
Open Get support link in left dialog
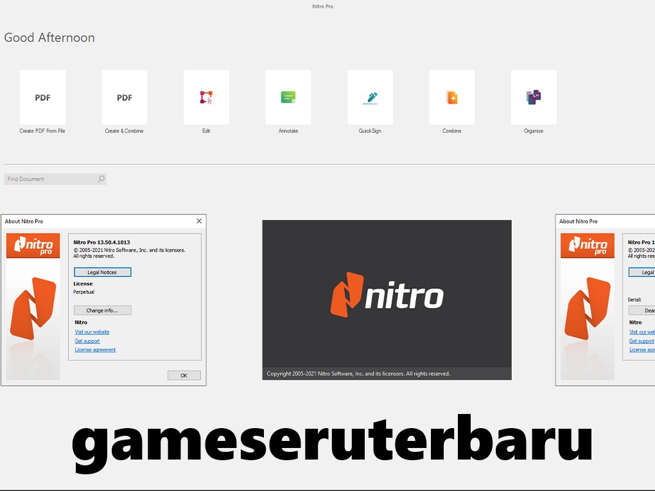click(87, 341)
